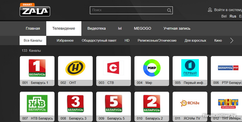Select the Избранное category
This screenshot has height=122, width=242.
[65, 40]
